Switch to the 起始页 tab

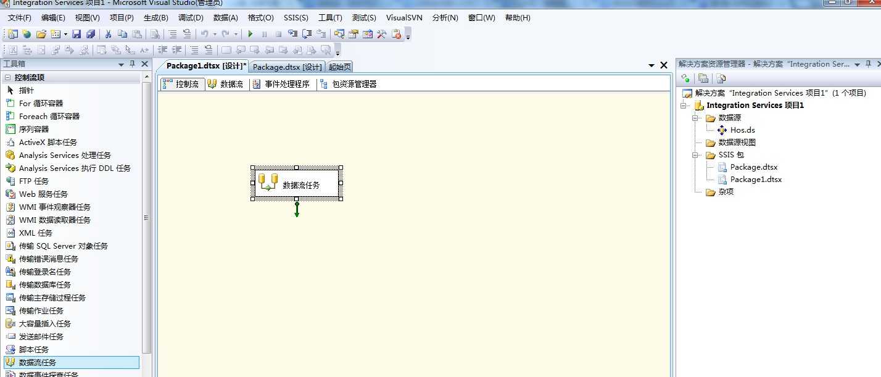click(340, 67)
